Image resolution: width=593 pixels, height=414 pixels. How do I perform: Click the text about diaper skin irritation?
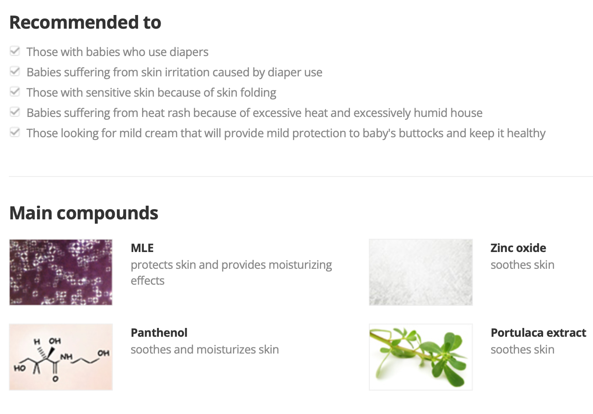tap(174, 72)
